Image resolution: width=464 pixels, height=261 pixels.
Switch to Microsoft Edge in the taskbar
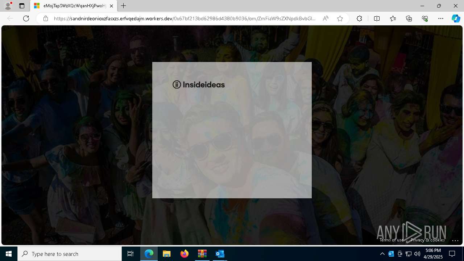[149, 254]
